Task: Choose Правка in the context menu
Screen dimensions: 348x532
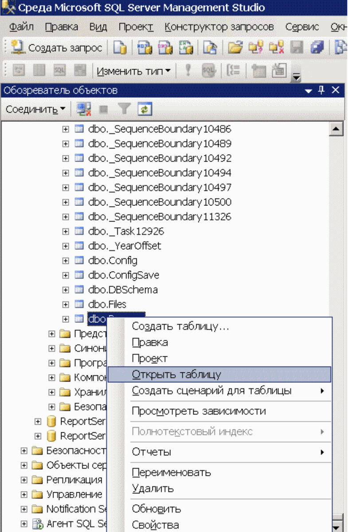Action: (220, 342)
